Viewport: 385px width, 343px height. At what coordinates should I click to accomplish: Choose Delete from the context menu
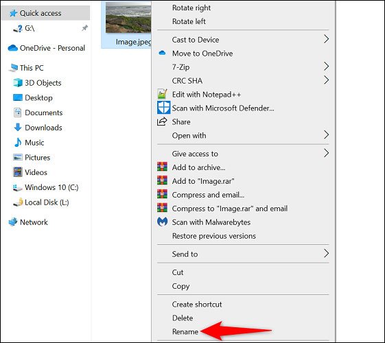pos(183,318)
